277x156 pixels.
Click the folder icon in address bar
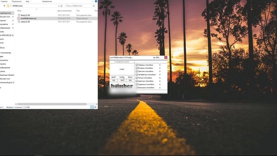pos(8,6)
